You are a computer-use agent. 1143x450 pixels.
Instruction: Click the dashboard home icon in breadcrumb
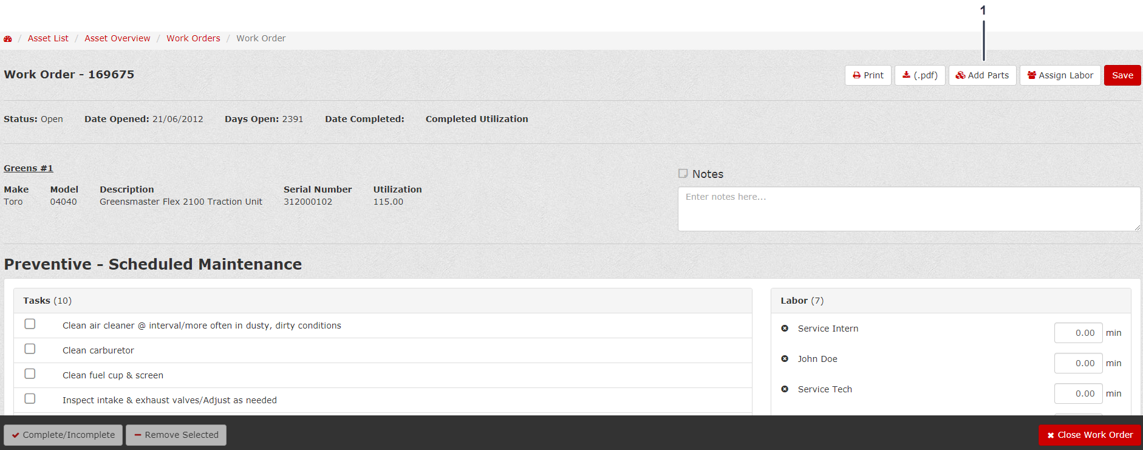click(x=8, y=39)
